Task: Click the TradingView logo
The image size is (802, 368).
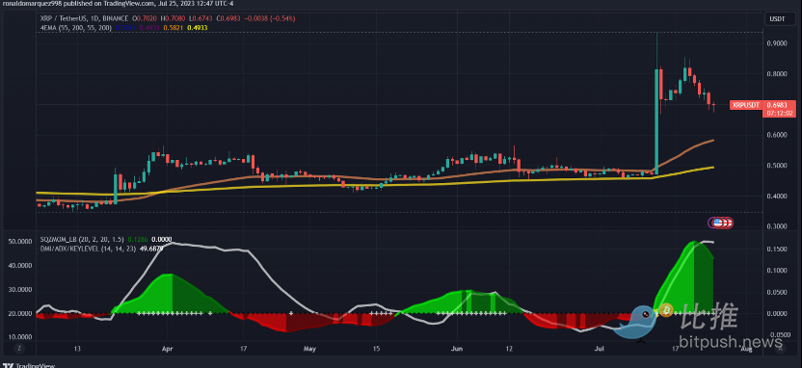Action: pyautogui.click(x=29, y=365)
